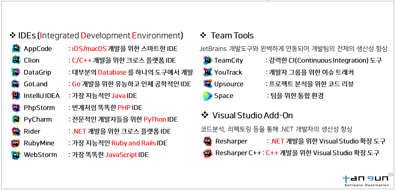This screenshot has width=395, height=190.
Task: Click the '코드분석, 리팩토링' subtitle line
Action: click(276, 129)
